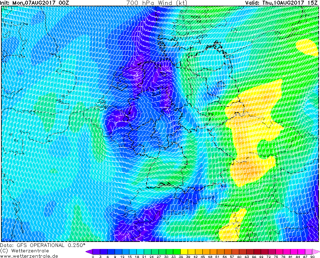This screenshot has width=320, height=258.
Task: Click the legend label '90'
Action: click(312, 257)
